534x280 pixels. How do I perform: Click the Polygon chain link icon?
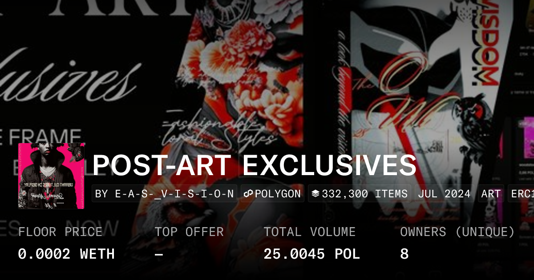(x=248, y=194)
